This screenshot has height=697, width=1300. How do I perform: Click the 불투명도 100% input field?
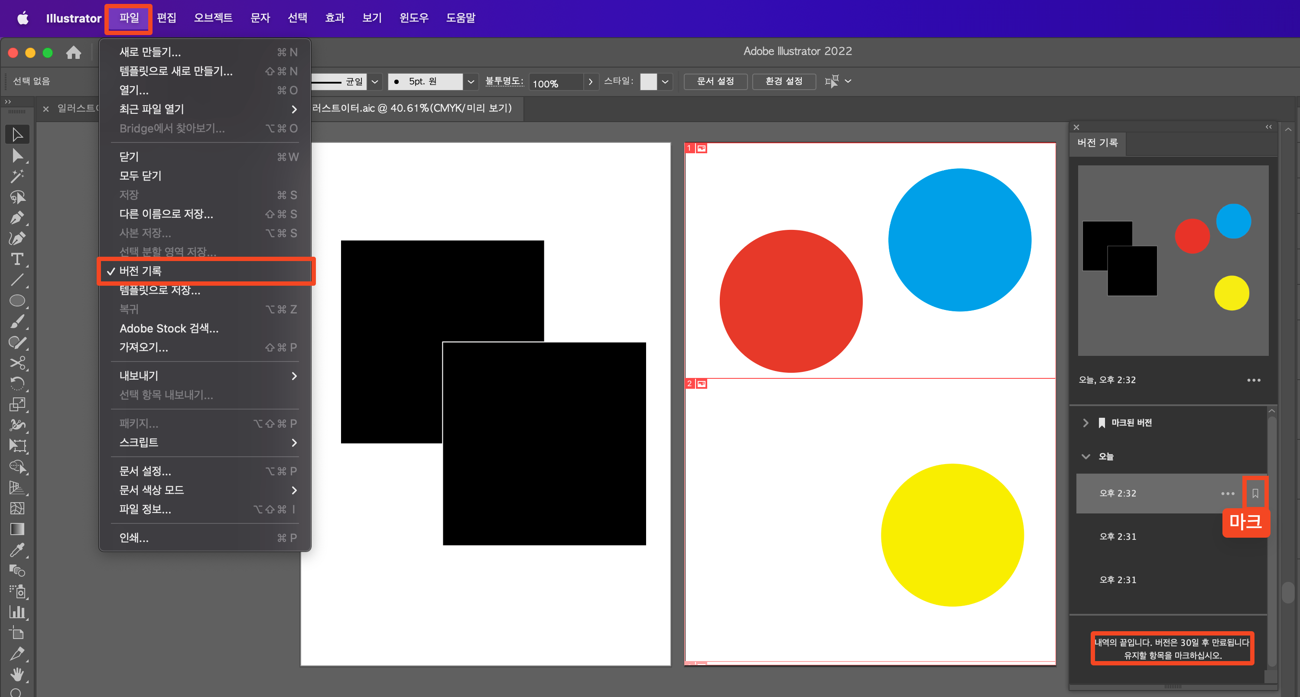coord(556,83)
